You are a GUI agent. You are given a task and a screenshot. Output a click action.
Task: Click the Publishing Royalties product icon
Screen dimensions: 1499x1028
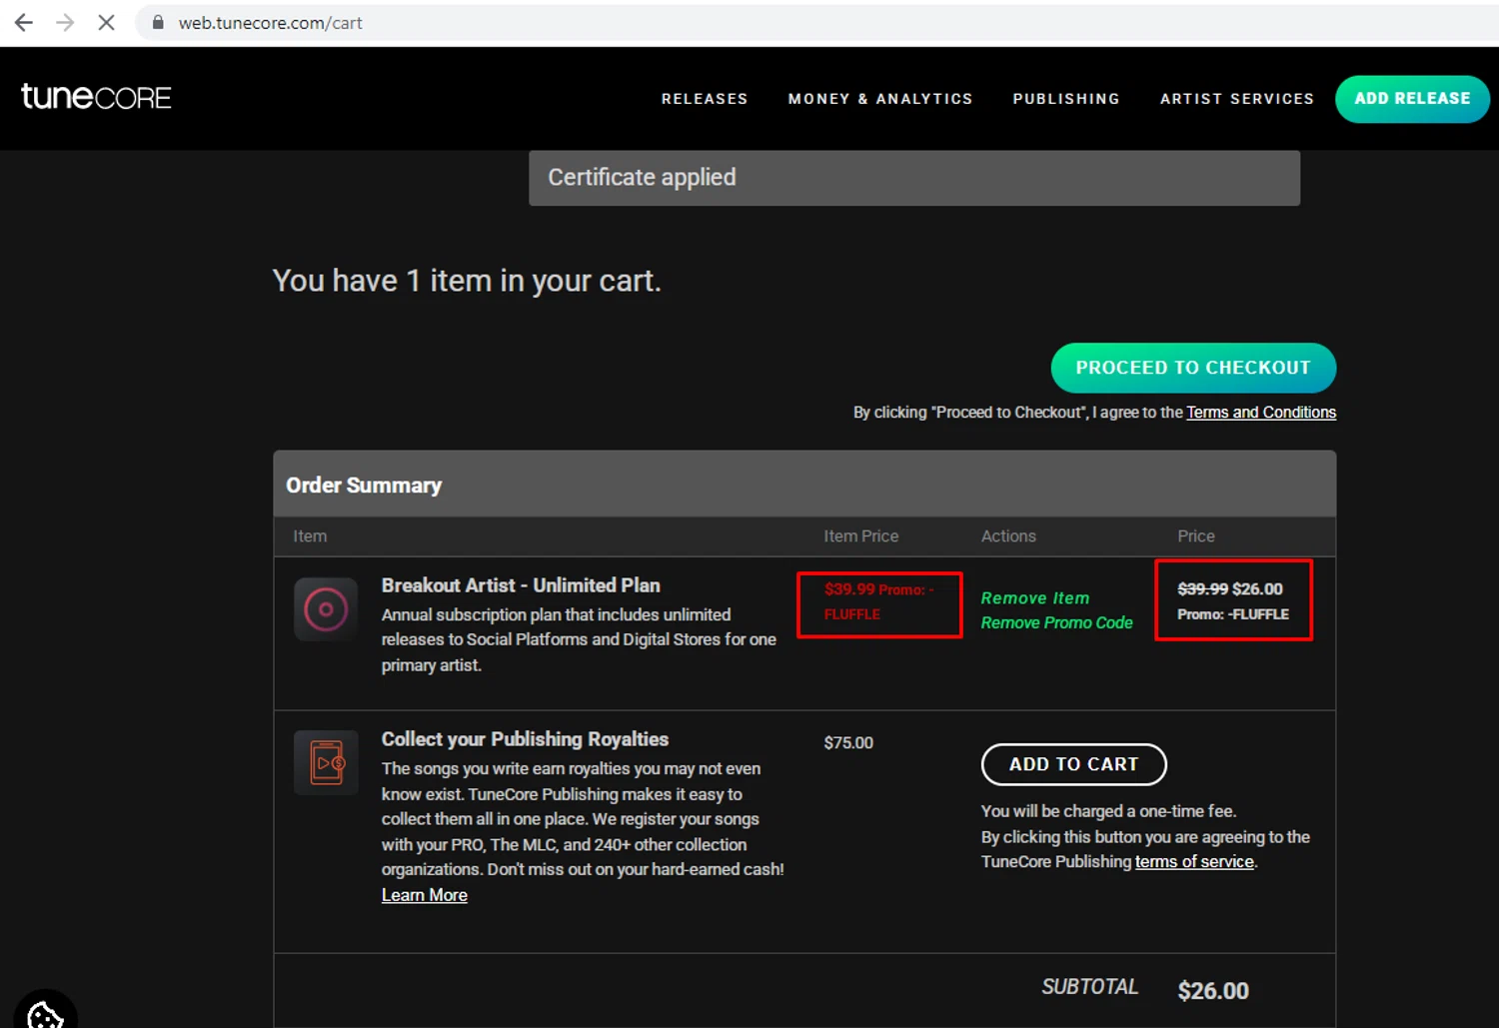[326, 762]
